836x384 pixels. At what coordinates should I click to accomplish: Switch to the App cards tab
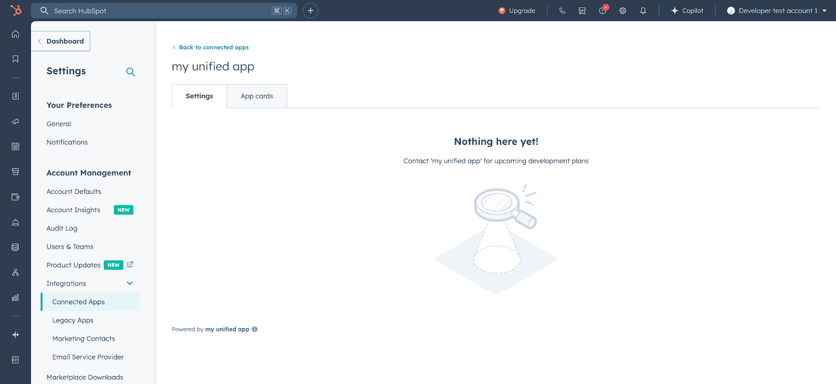coord(257,96)
